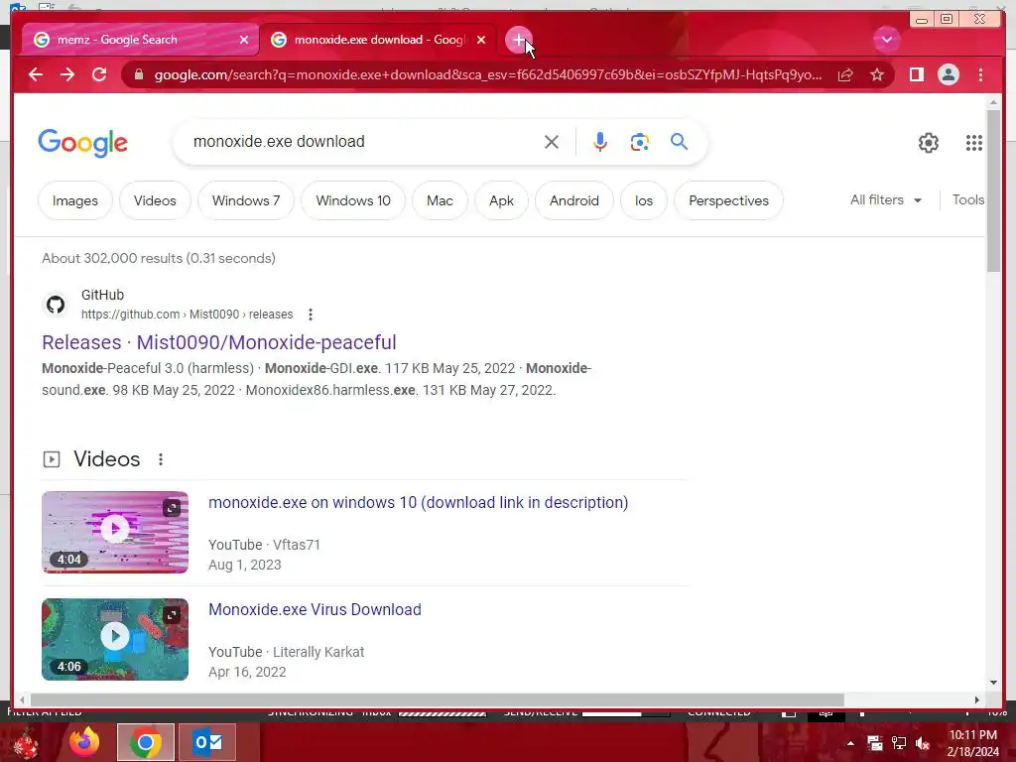This screenshot has height=762, width=1016.
Task: Bookmark this page with the star icon
Action: click(x=877, y=74)
